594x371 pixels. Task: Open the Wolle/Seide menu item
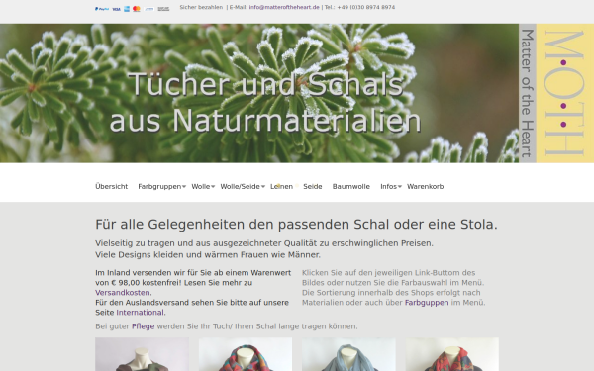[x=241, y=186]
